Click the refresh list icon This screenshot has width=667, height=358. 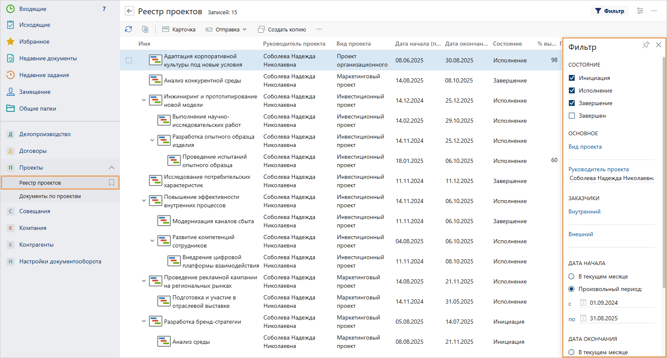[x=128, y=29]
